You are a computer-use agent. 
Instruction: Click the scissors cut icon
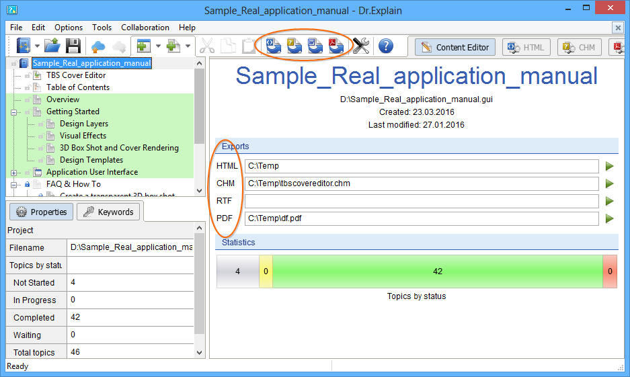coord(207,46)
